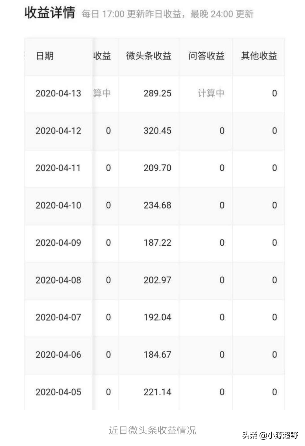Select the 2020-04-13 date row
The image size is (305, 446).
coord(58,93)
